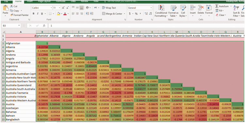Switch to the Insert tab
This screenshot has height=123, width=245.
pyautogui.click(x=30, y=1)
